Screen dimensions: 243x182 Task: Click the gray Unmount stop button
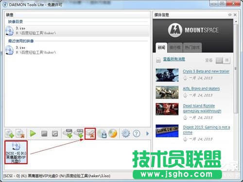pyautogui.click(x=44, y=133)
